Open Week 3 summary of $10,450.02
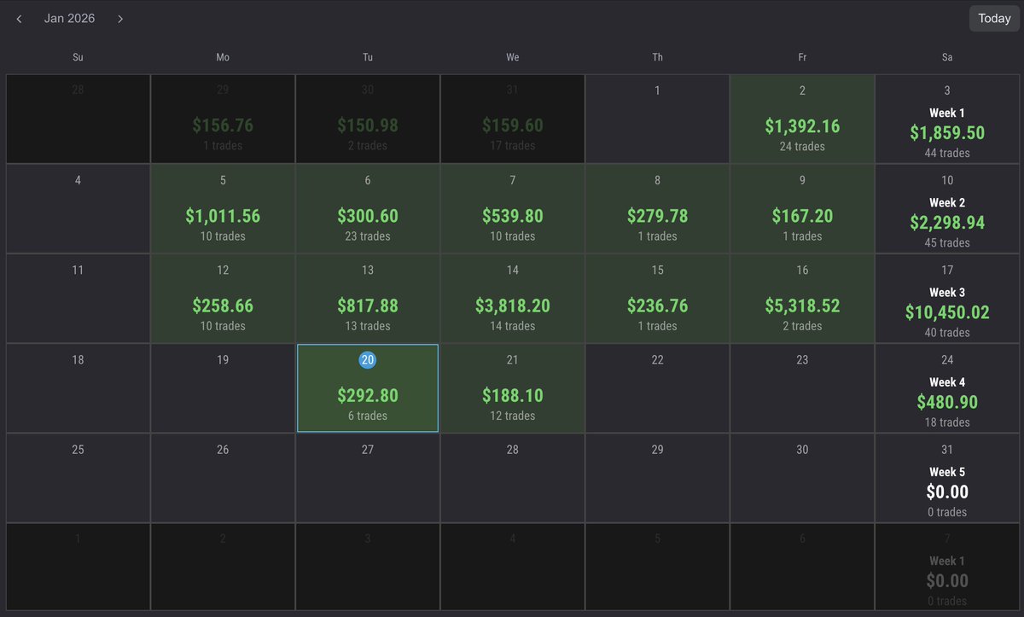Screen dimensions: 1024x617 [947, 299]
